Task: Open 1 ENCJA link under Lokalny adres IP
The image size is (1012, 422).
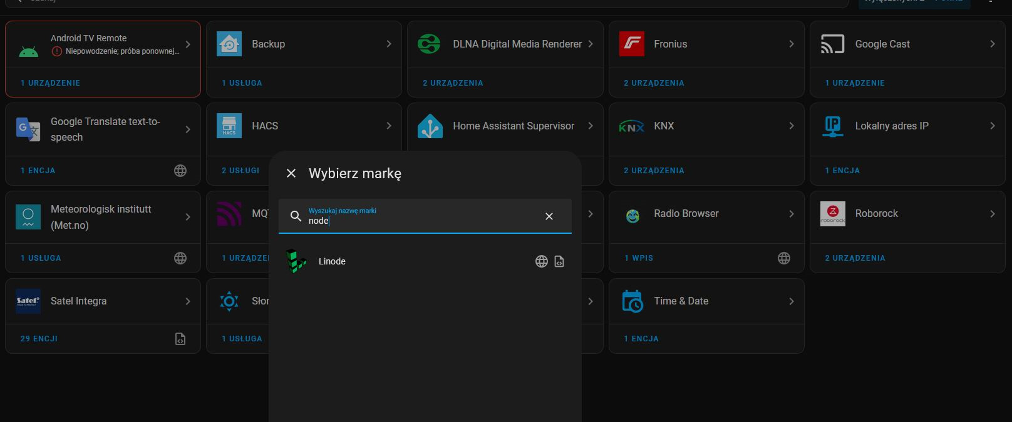Action: (x=842, y=170)
